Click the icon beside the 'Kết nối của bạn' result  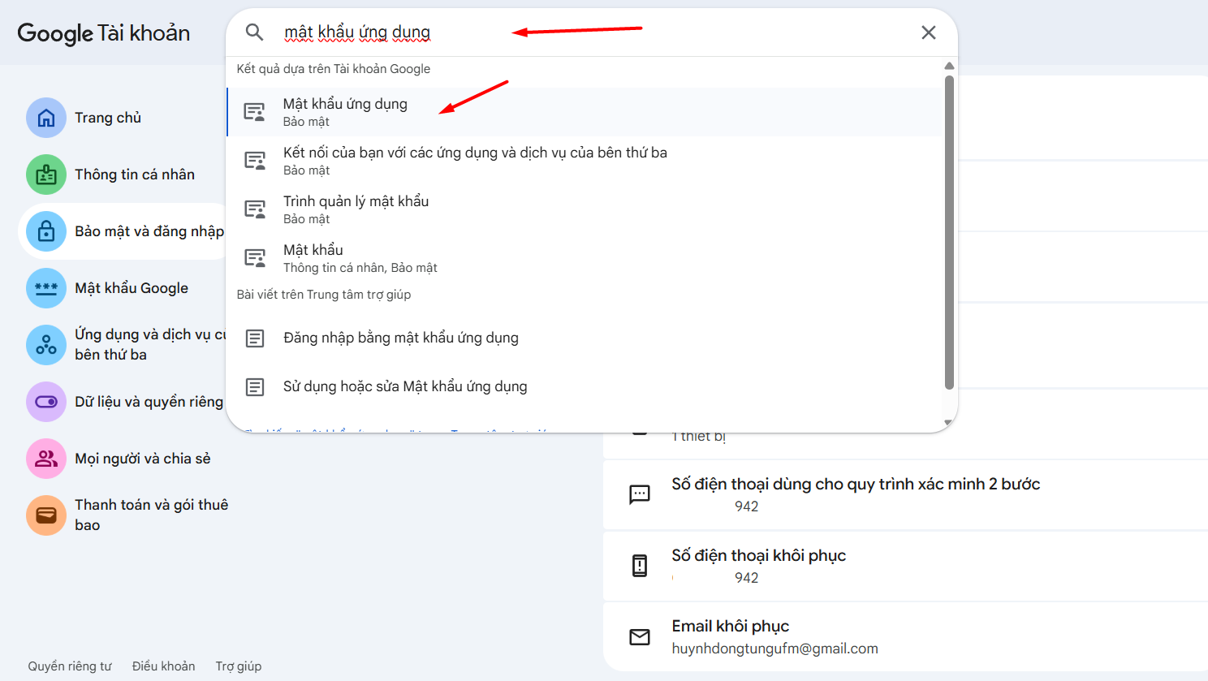point(255,161)
